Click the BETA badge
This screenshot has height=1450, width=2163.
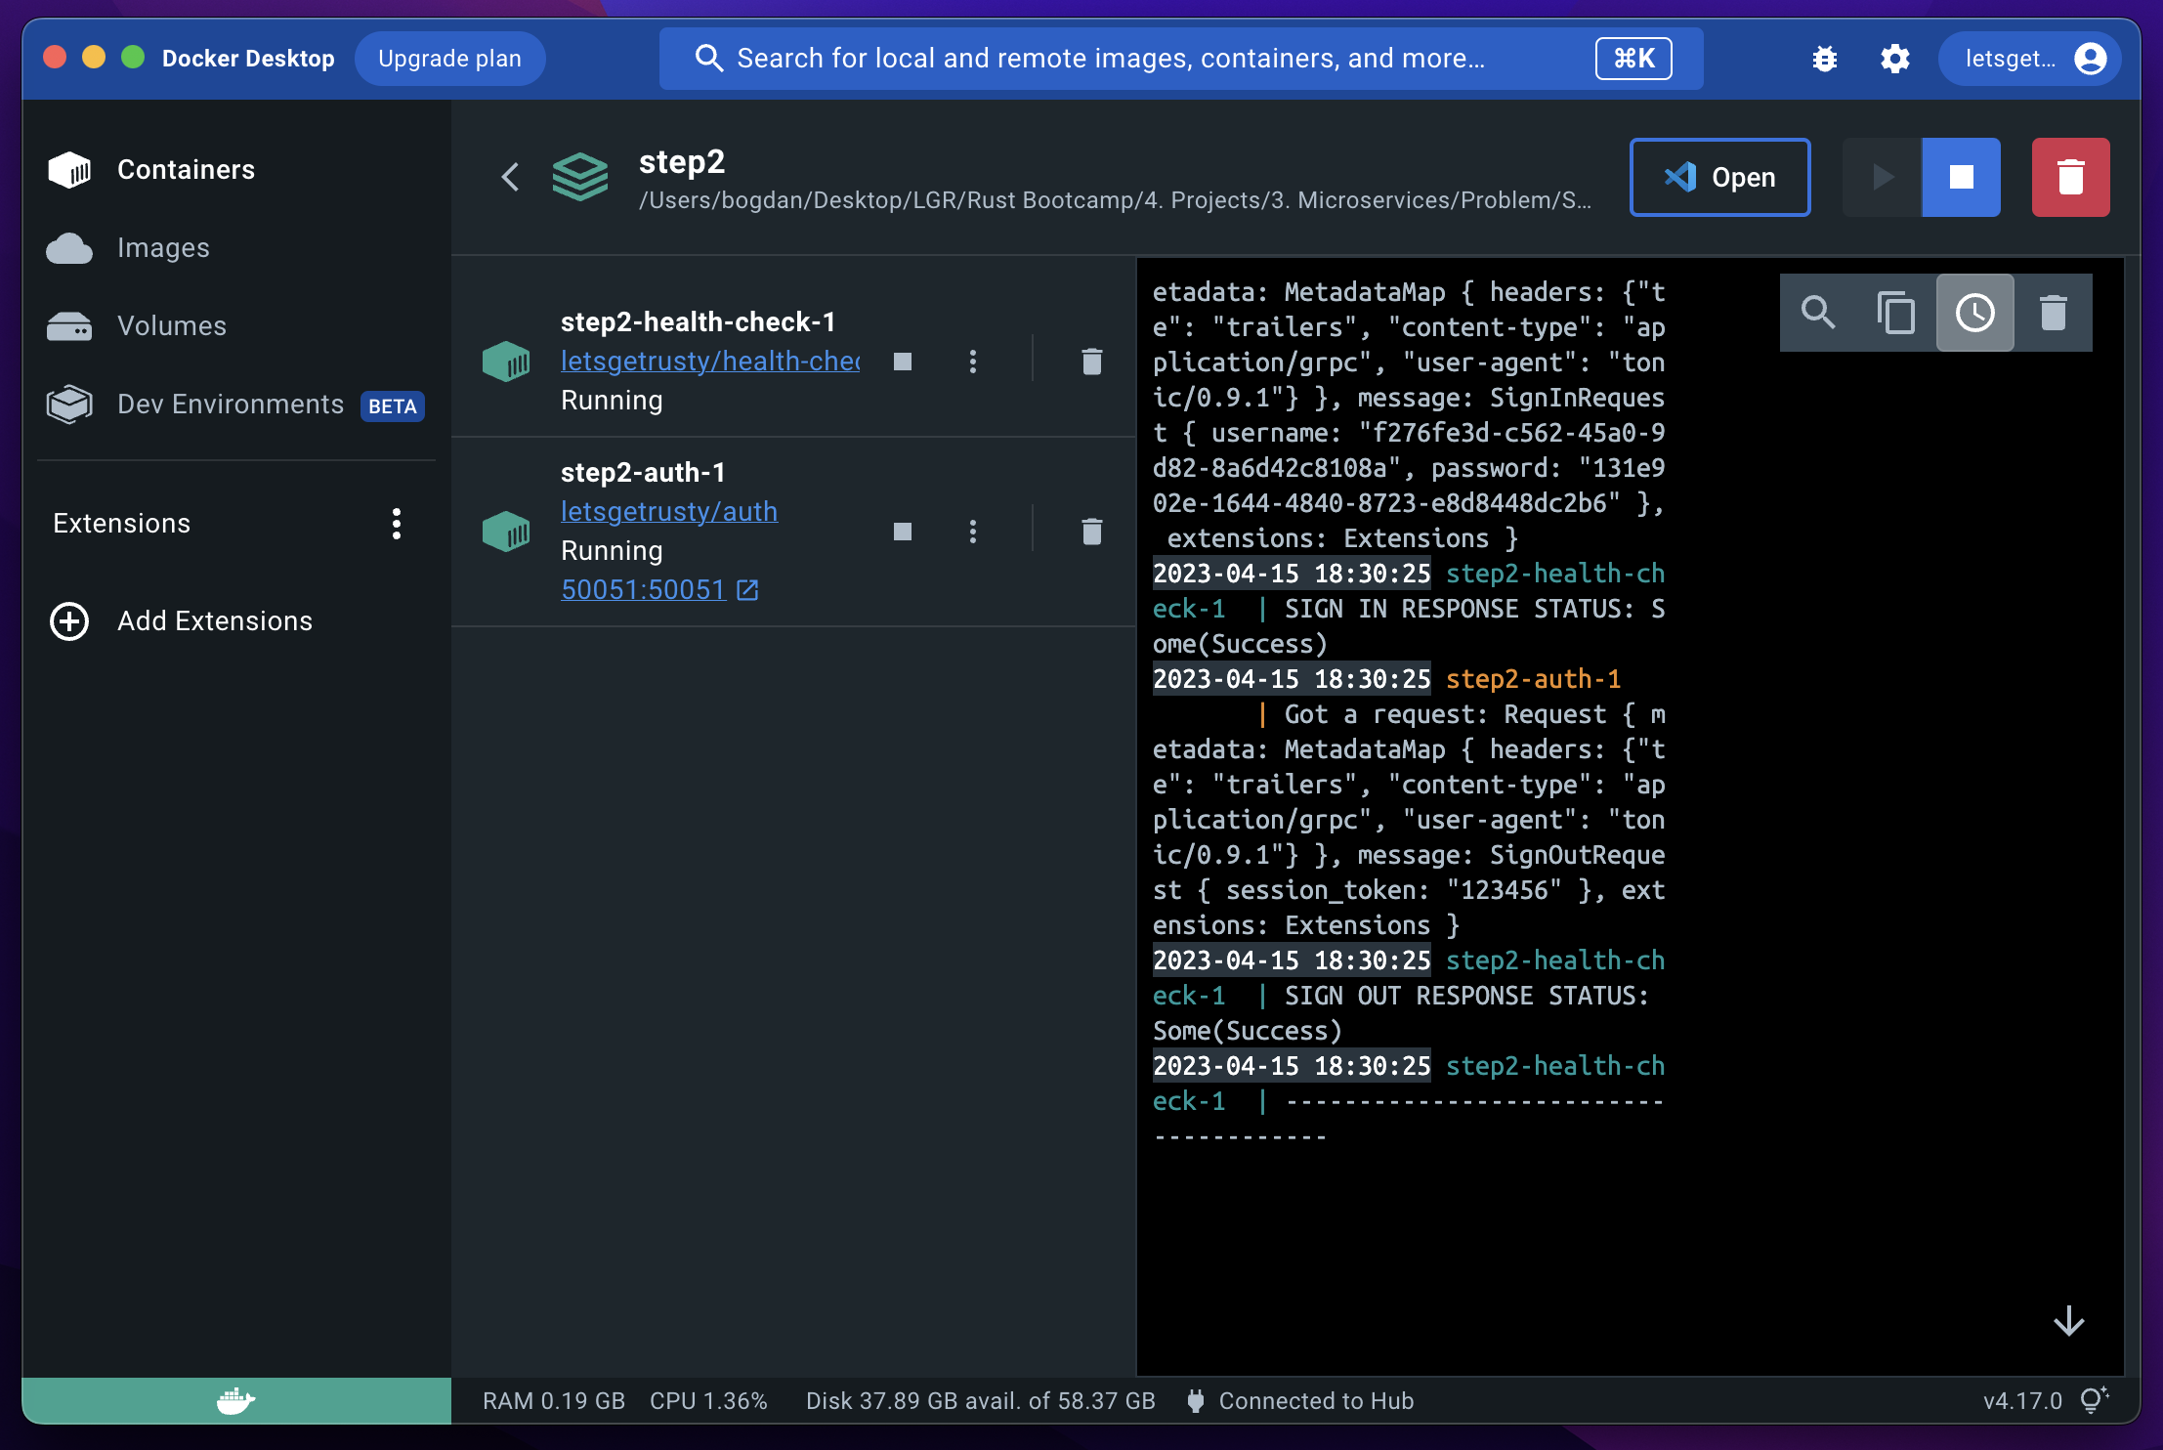click(x=393, y=406)
